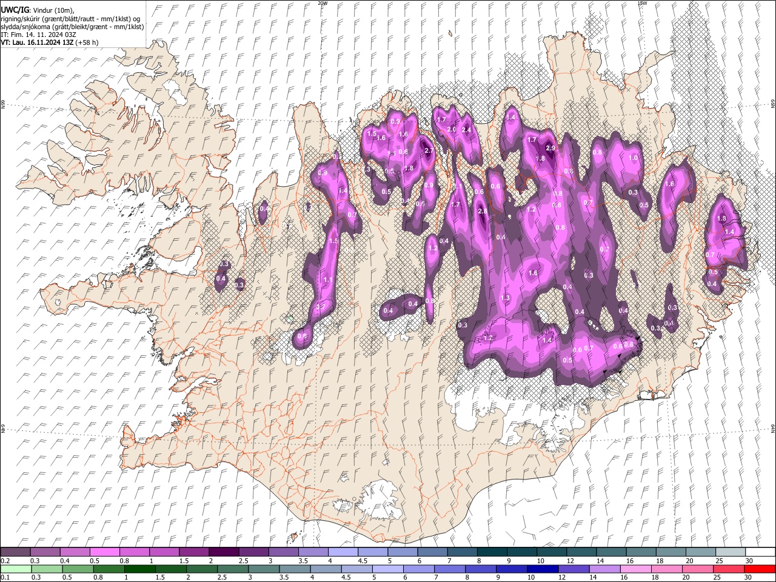
Task: Click the 0.2 label in the snow legend
Action: tap(5, 561)
